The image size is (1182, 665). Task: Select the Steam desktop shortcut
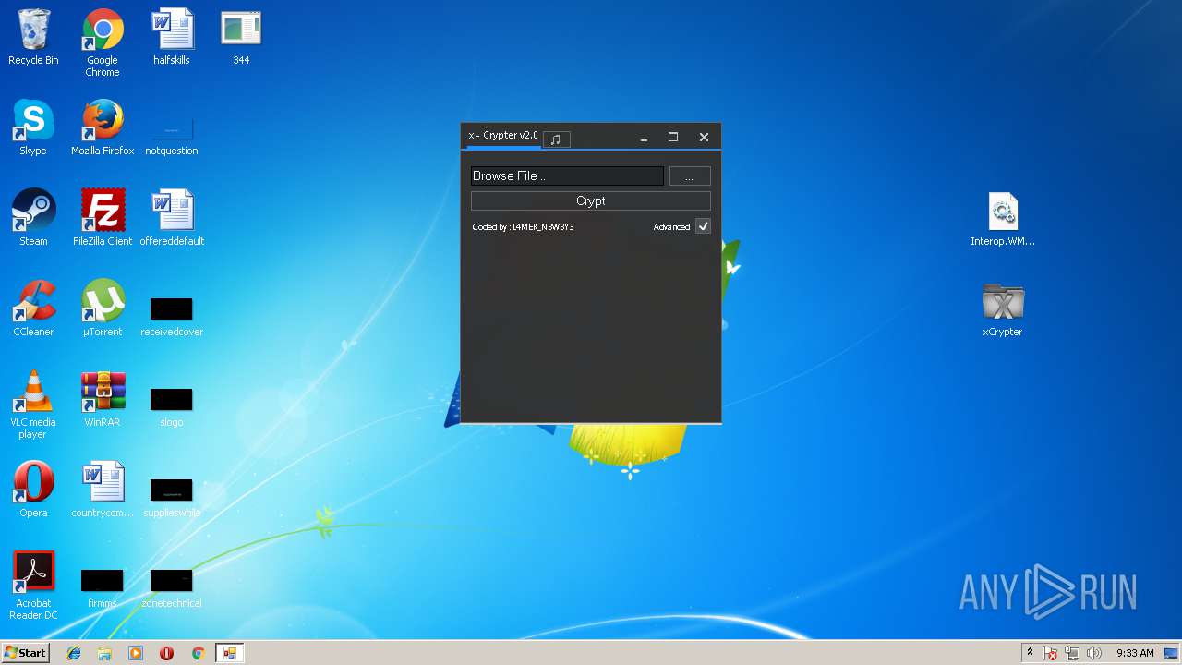33,218
